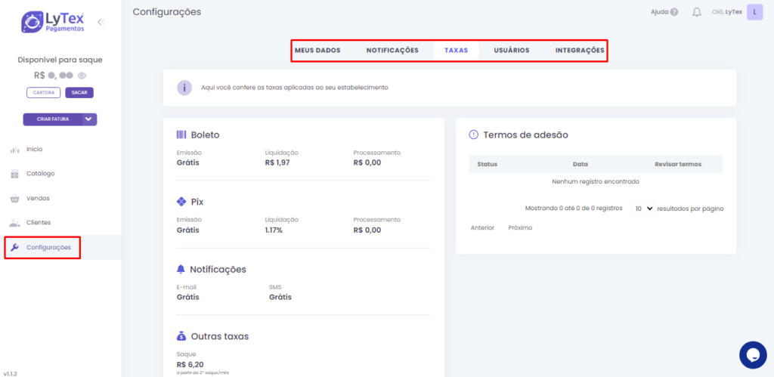Click the Clientes people icon
This screenshot has height=377, width=774.
[x=14, y=223]
